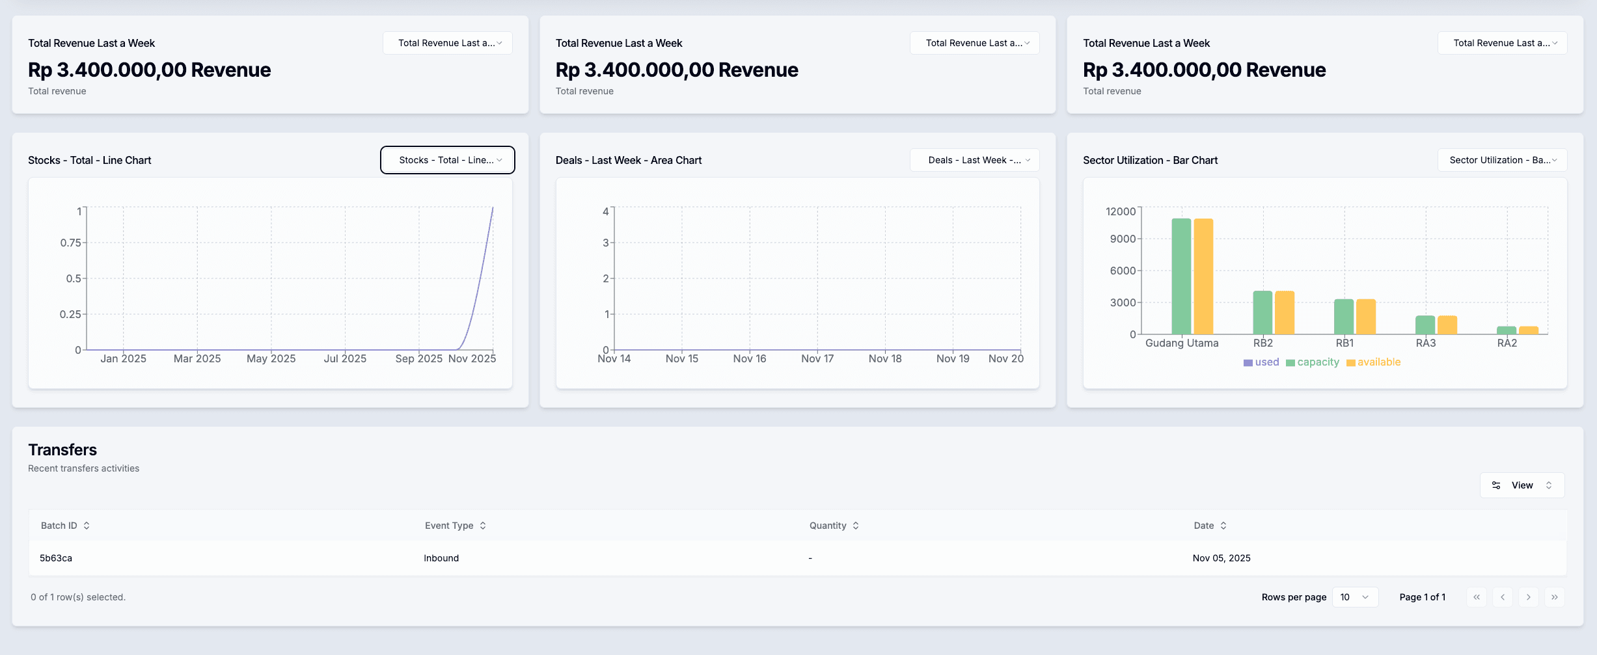Click the next page arrow icon
1597x655 pixels.
(1528, 596)
